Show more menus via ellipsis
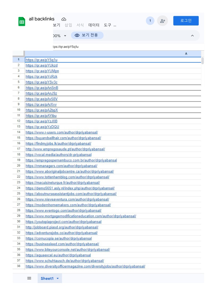 click(x=115, y=25)
